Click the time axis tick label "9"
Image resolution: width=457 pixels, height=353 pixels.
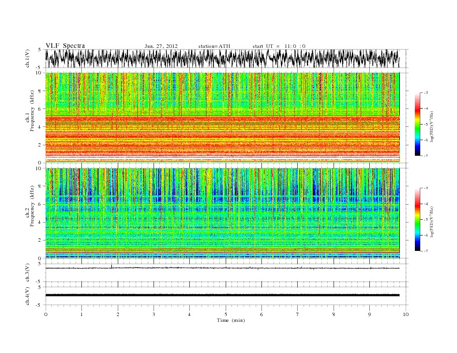pyautogui.click(x=369, y=314)
